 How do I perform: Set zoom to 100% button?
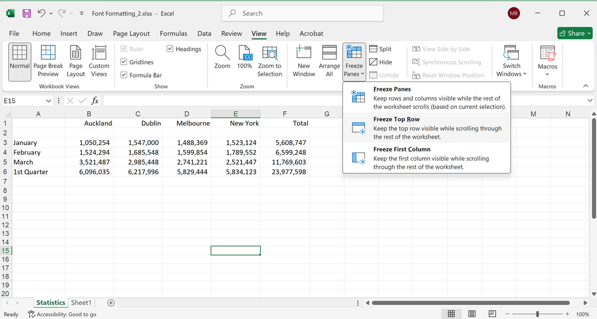pyautogui.click(x=244, y=57)
